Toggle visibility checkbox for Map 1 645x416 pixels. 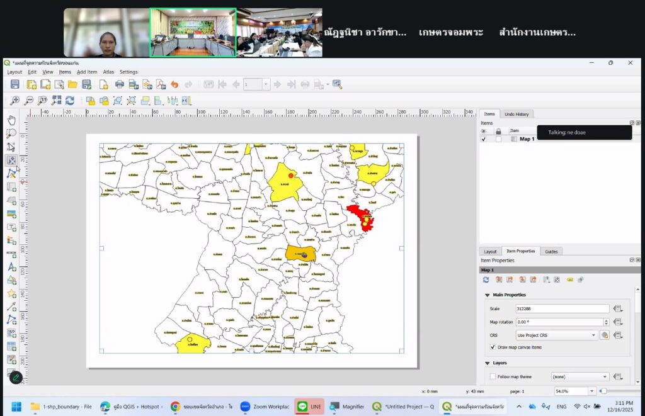(x=484, y=139)
